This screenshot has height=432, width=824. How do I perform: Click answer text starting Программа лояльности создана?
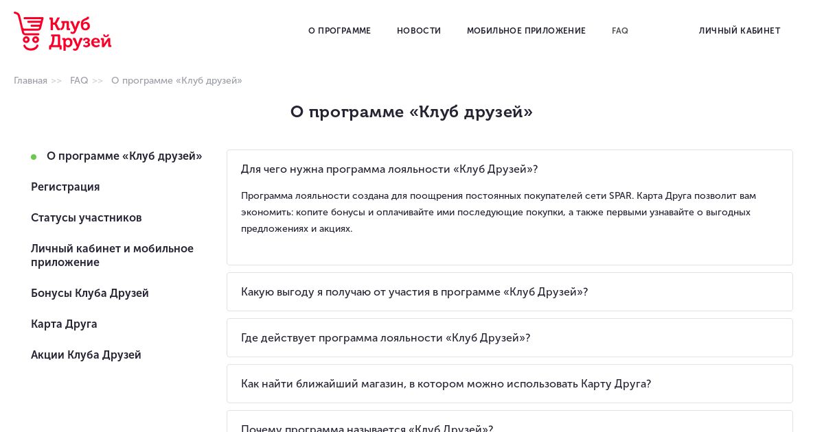click(499, 212)
